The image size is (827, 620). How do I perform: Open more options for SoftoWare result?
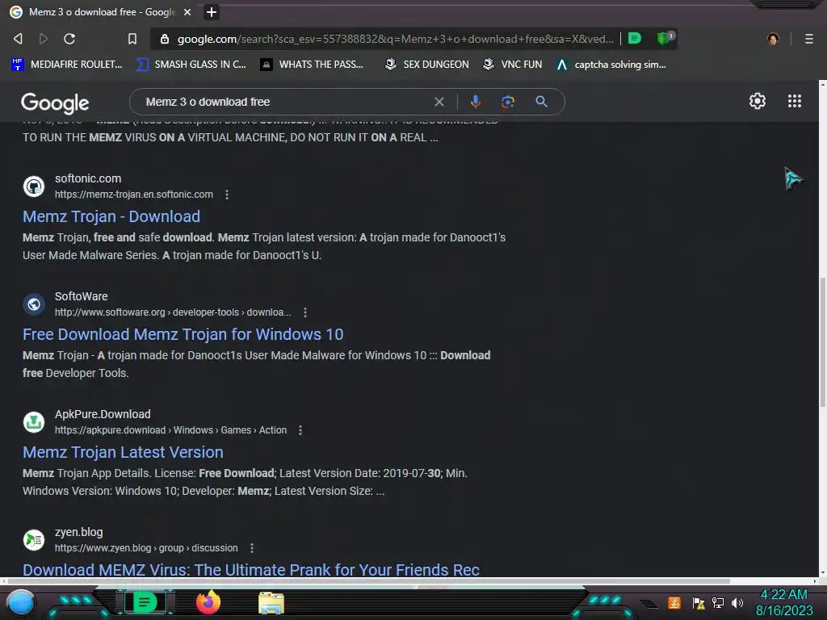click(x=304, y=312)
